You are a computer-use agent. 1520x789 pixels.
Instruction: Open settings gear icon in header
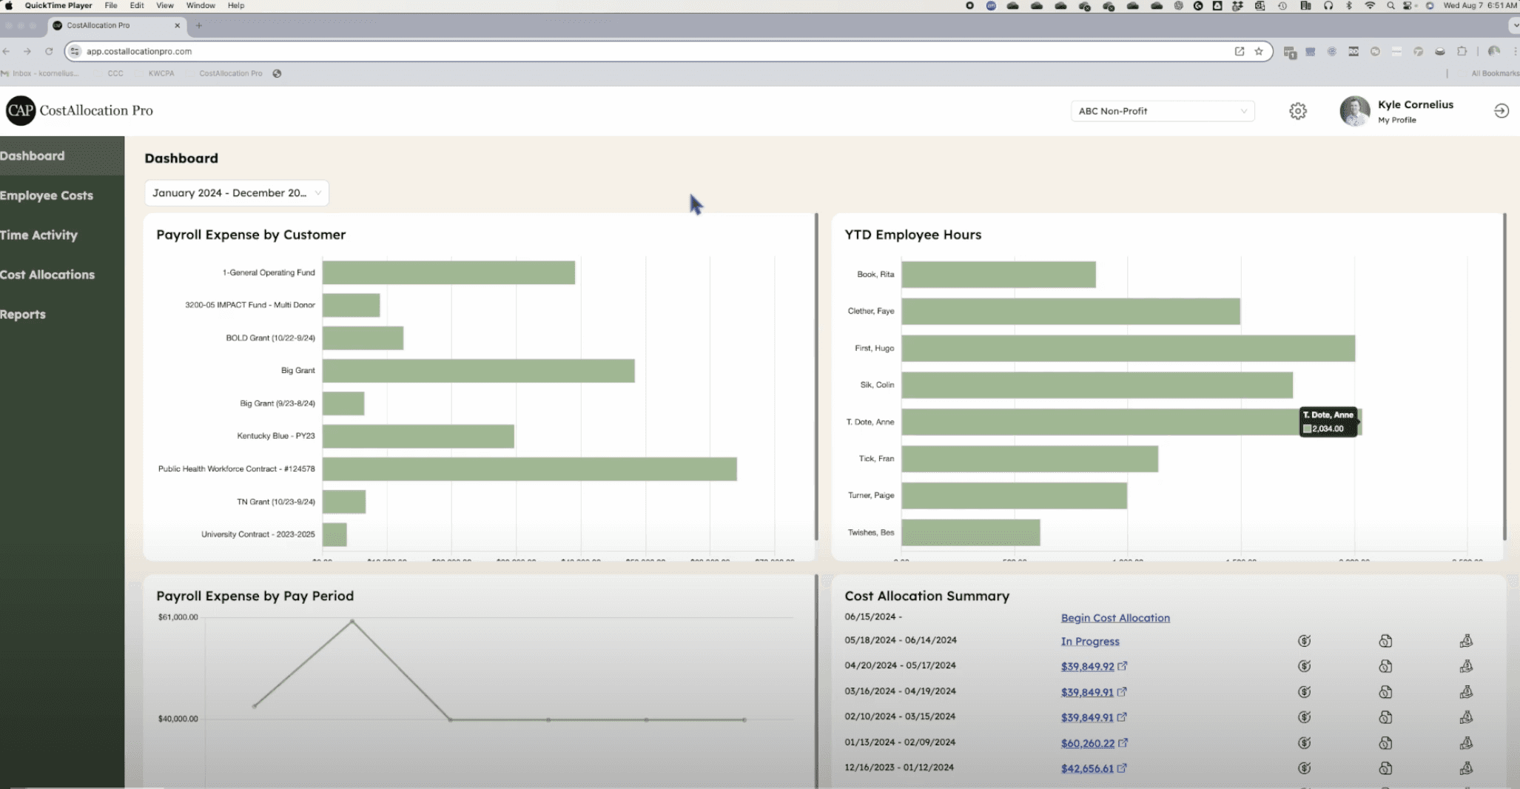pyautogui.click(x=1297, y=111)
